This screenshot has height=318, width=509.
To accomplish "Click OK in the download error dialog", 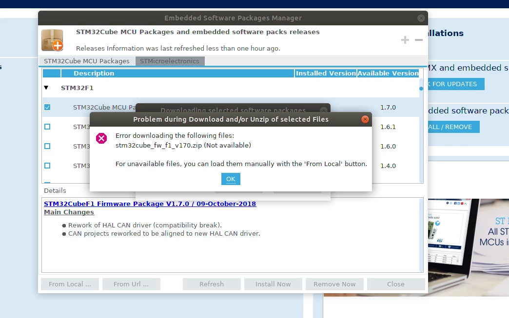I will coord(231,179).
